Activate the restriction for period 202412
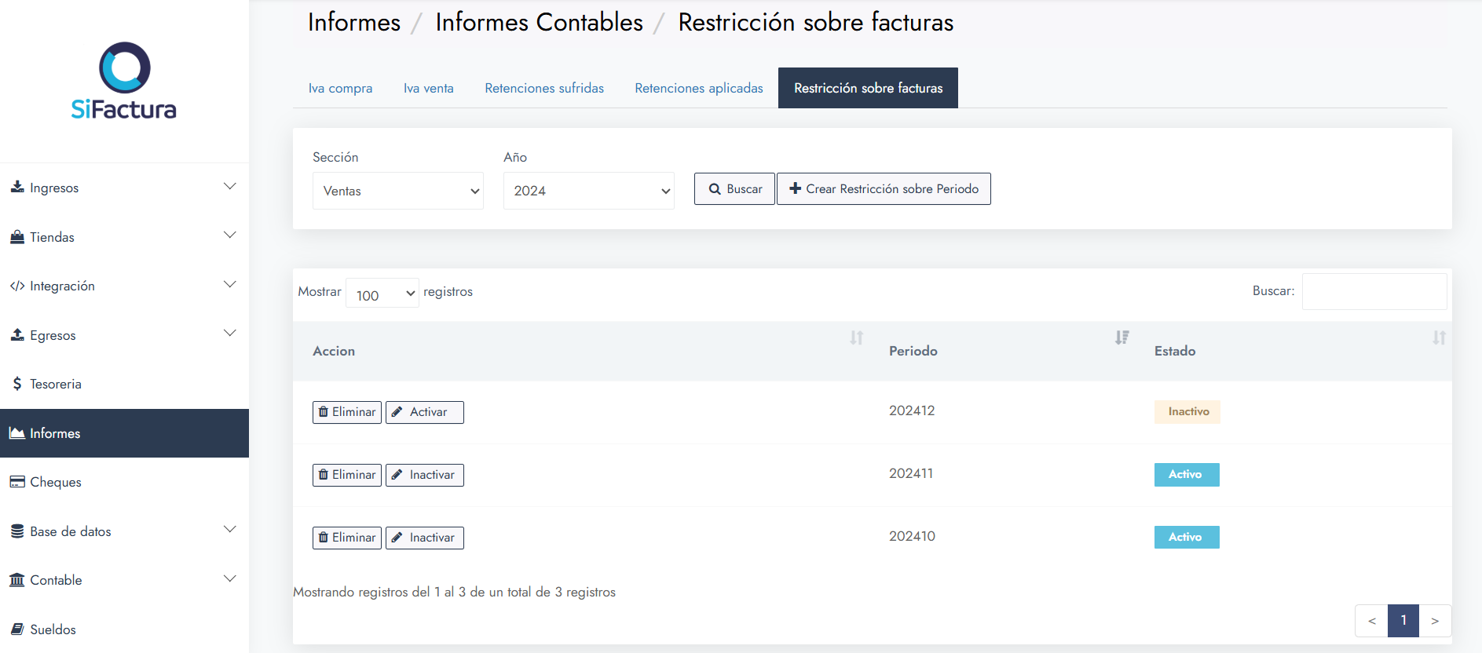 pos(424,412)
